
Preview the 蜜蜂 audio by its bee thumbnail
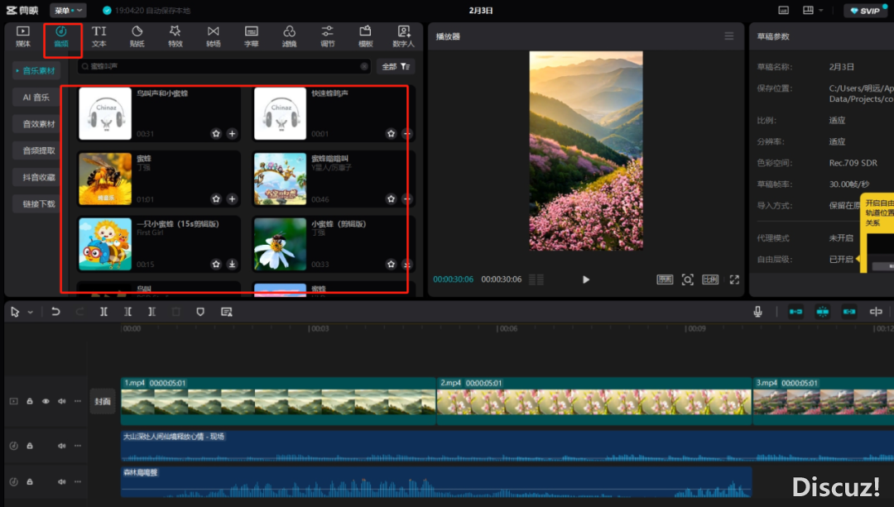point(105,179)
